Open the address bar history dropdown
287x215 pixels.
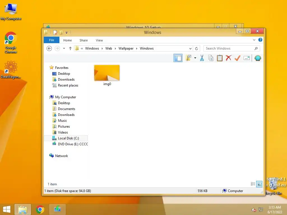(x=190, y=48)
